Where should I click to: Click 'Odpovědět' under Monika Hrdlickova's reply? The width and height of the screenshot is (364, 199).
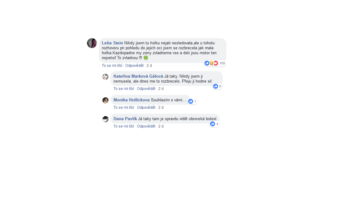[x=146, y=108]
